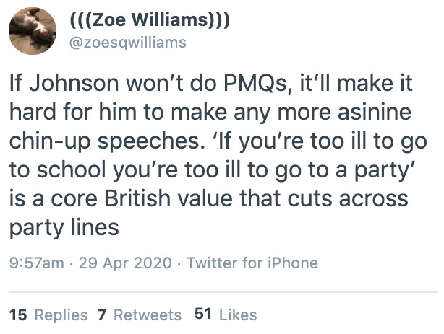Open Zoe Williams' profile avatar photo
Image resolution: width=444 pixels, height=334 pixels.
(33, 30)
